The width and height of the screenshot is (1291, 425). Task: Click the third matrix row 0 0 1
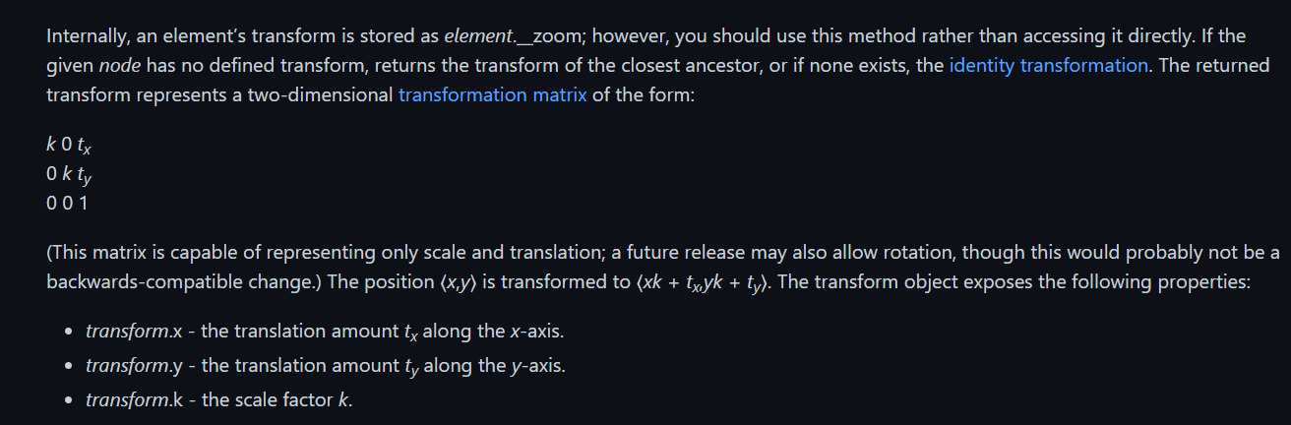coord(67,204)
